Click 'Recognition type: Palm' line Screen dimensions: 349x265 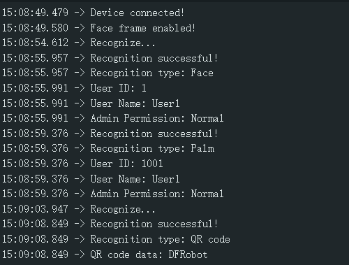[x=108, y=148]
